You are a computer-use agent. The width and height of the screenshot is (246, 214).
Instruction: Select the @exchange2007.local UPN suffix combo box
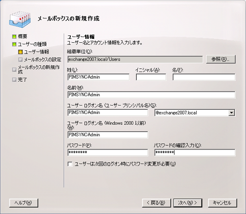pos(195,113)
